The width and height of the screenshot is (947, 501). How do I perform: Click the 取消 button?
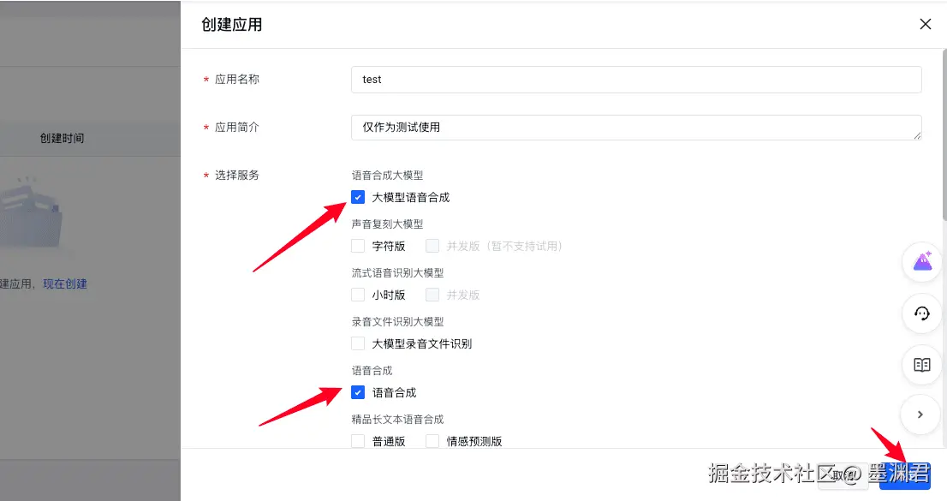(x=843, y=475)
